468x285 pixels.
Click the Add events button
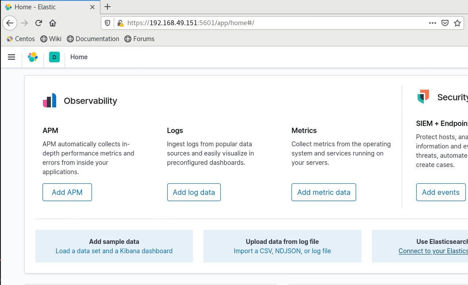[x=441, y=192]
